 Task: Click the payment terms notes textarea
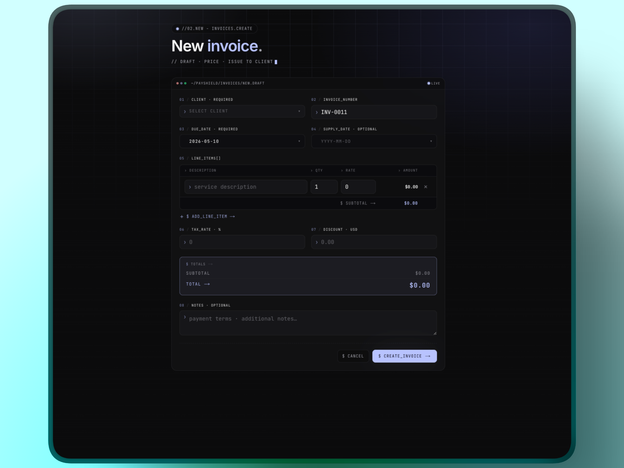(308, 323)
